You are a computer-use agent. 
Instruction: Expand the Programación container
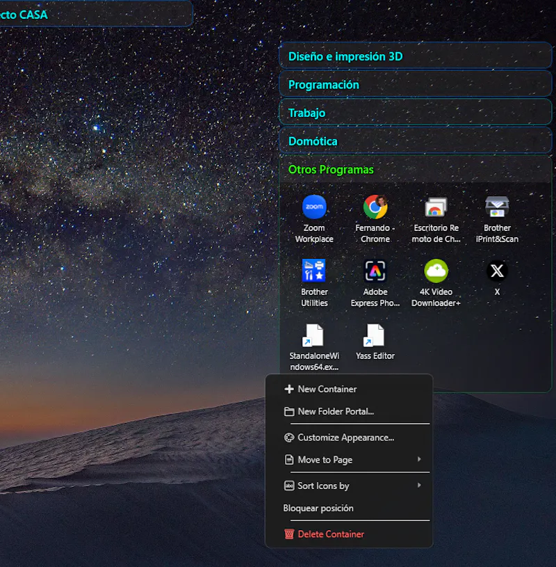click(416, 84)
